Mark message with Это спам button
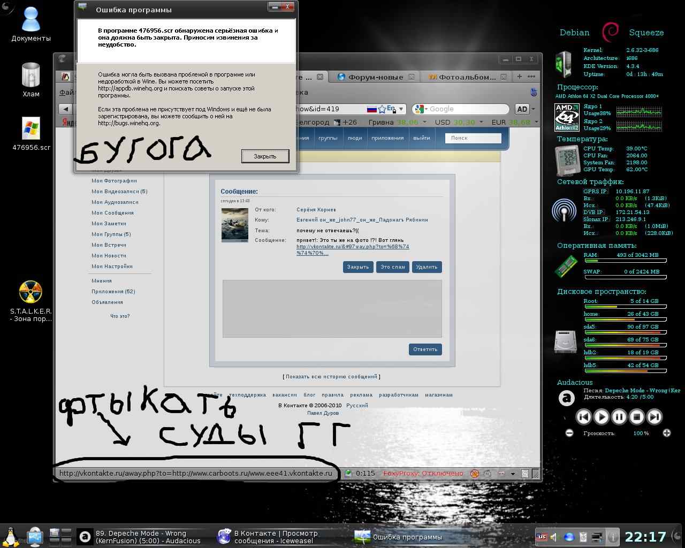This screenshot has width=685, height=548. [x=393, y=267]
